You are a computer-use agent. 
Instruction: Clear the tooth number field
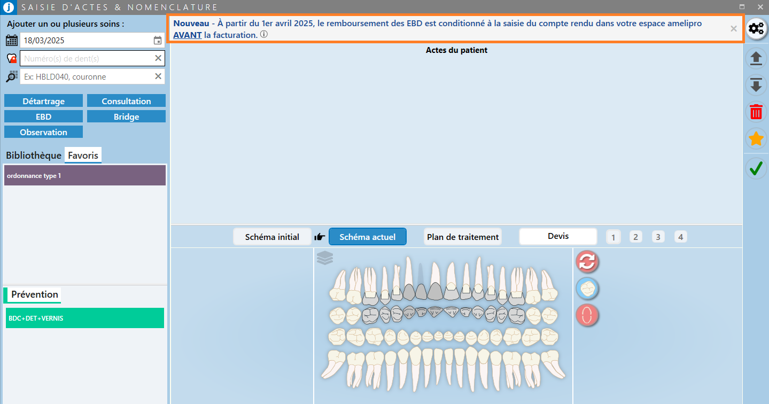158,58
